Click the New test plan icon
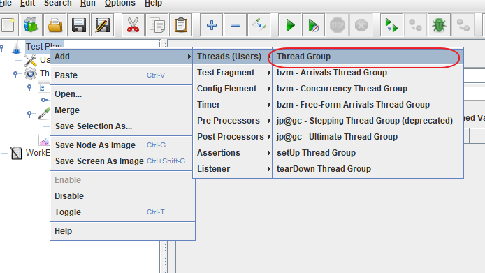Screen dimensions: 485x273 (8, 25)
